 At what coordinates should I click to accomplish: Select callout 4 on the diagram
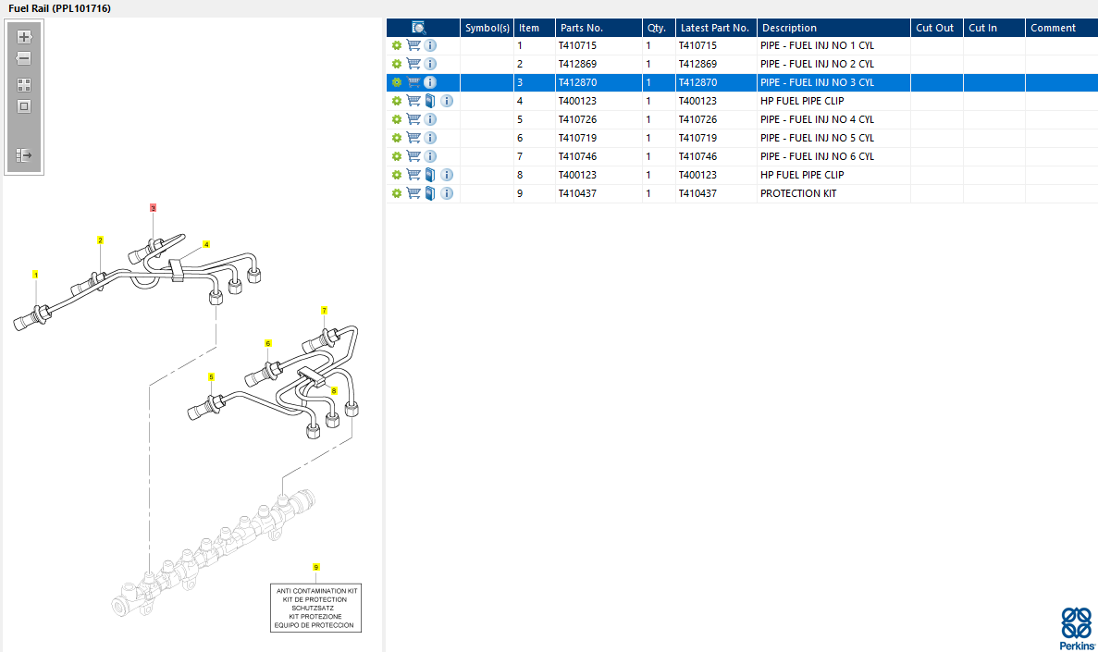pos(206,244)
